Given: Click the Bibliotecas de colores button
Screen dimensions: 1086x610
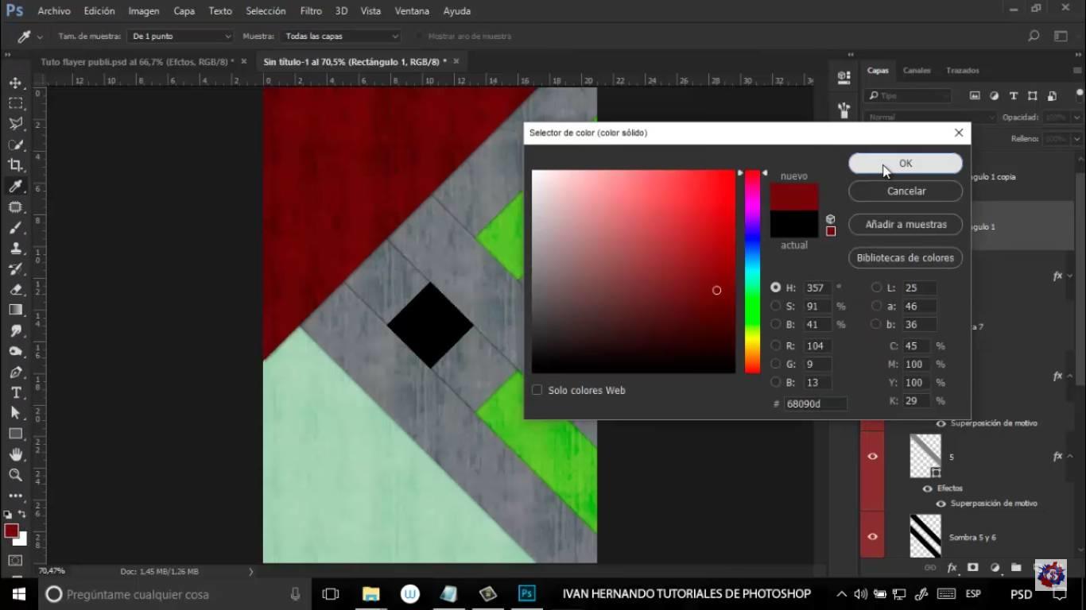Looking at the screenshot, I should pos(906,257).
